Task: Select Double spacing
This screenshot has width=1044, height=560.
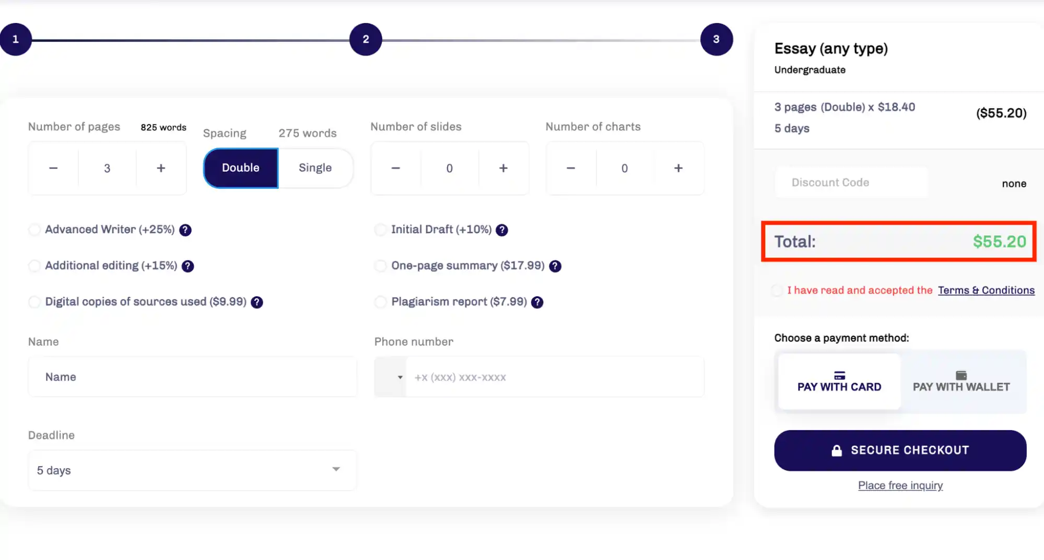Action: (241, 168)
